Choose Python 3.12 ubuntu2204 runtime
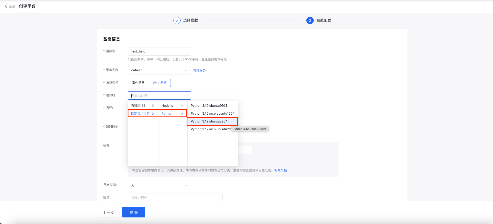Screen dimensions: 493x224 tap(209, 121)
